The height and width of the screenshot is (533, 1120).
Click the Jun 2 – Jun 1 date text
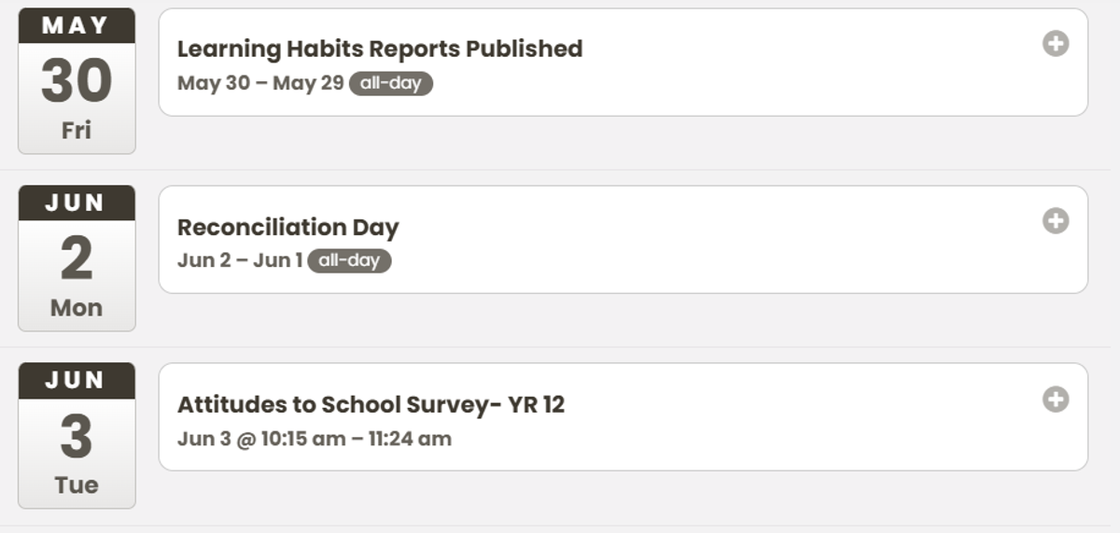(x=240, y=260)
